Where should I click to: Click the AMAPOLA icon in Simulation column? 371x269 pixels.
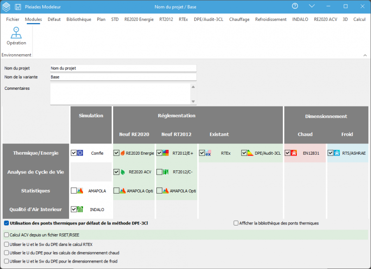click(x=80, y=191)
